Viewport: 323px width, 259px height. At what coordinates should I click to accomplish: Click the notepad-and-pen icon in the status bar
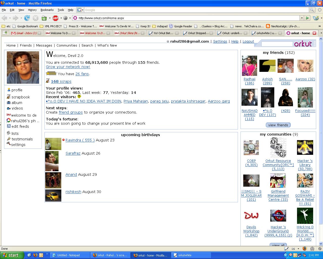coord(286,249)
